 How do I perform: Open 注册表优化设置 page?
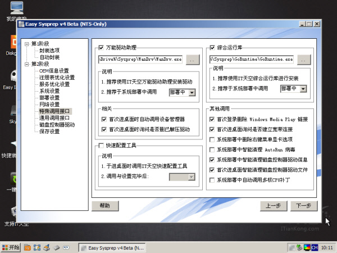[57, 78]
